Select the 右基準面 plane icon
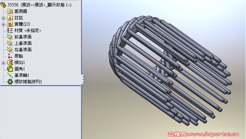The image size is (246, 139). pos(10,50)
